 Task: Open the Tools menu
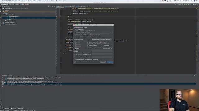coord(52,1)
